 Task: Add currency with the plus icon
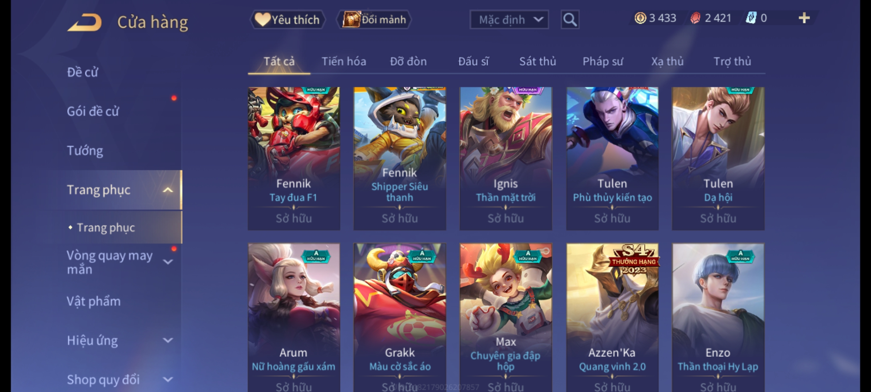point(804,18)
